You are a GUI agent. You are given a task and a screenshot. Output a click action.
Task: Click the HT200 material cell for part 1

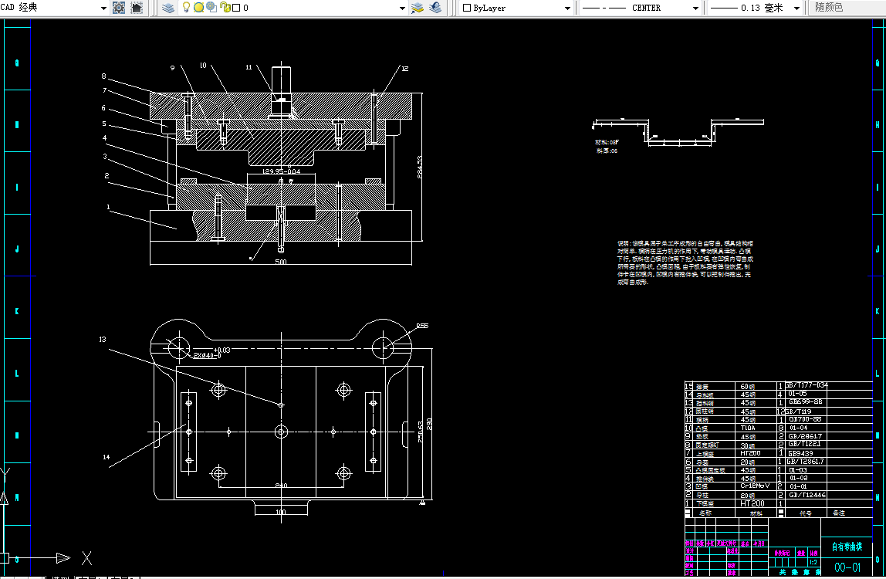[752, 503]
